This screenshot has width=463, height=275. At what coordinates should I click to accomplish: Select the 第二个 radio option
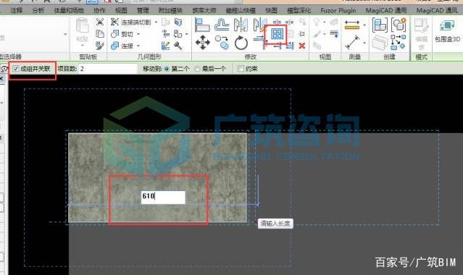pos(167,69)
